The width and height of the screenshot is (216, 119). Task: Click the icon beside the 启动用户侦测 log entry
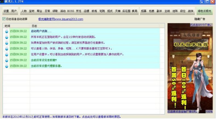tap(7, 31)
